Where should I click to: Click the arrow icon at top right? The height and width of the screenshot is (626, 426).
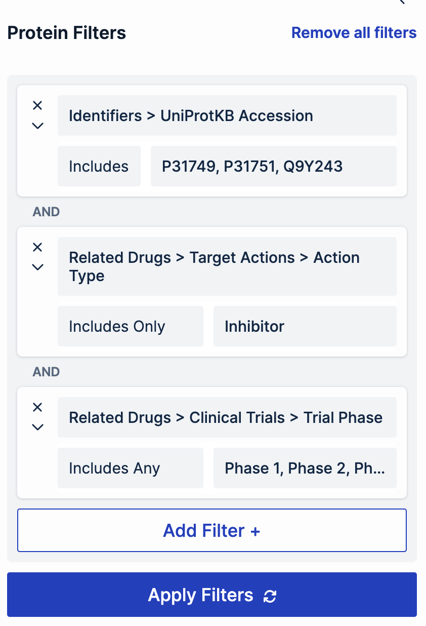point(401,2)
